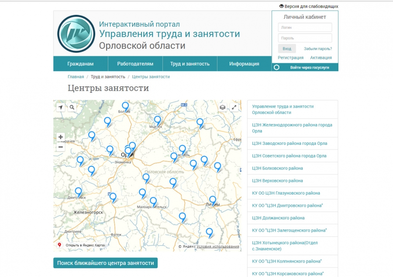The image size is (393, 277).
Task: Open КУ ОО ЦЗН Колпнянского района
Action: click(293, 261)
